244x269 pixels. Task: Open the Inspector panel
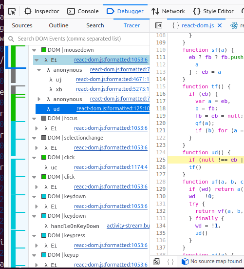[x=42, y=11]
